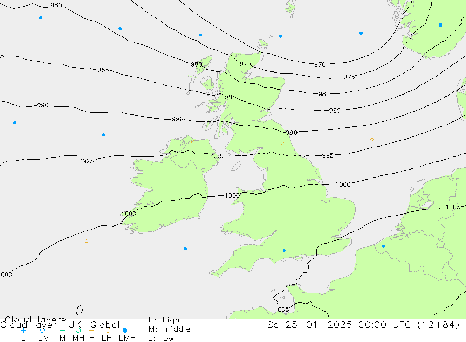Click the green plus M legend symbol
This screenshot has height=342, width=466.
(x=62, y=330)
